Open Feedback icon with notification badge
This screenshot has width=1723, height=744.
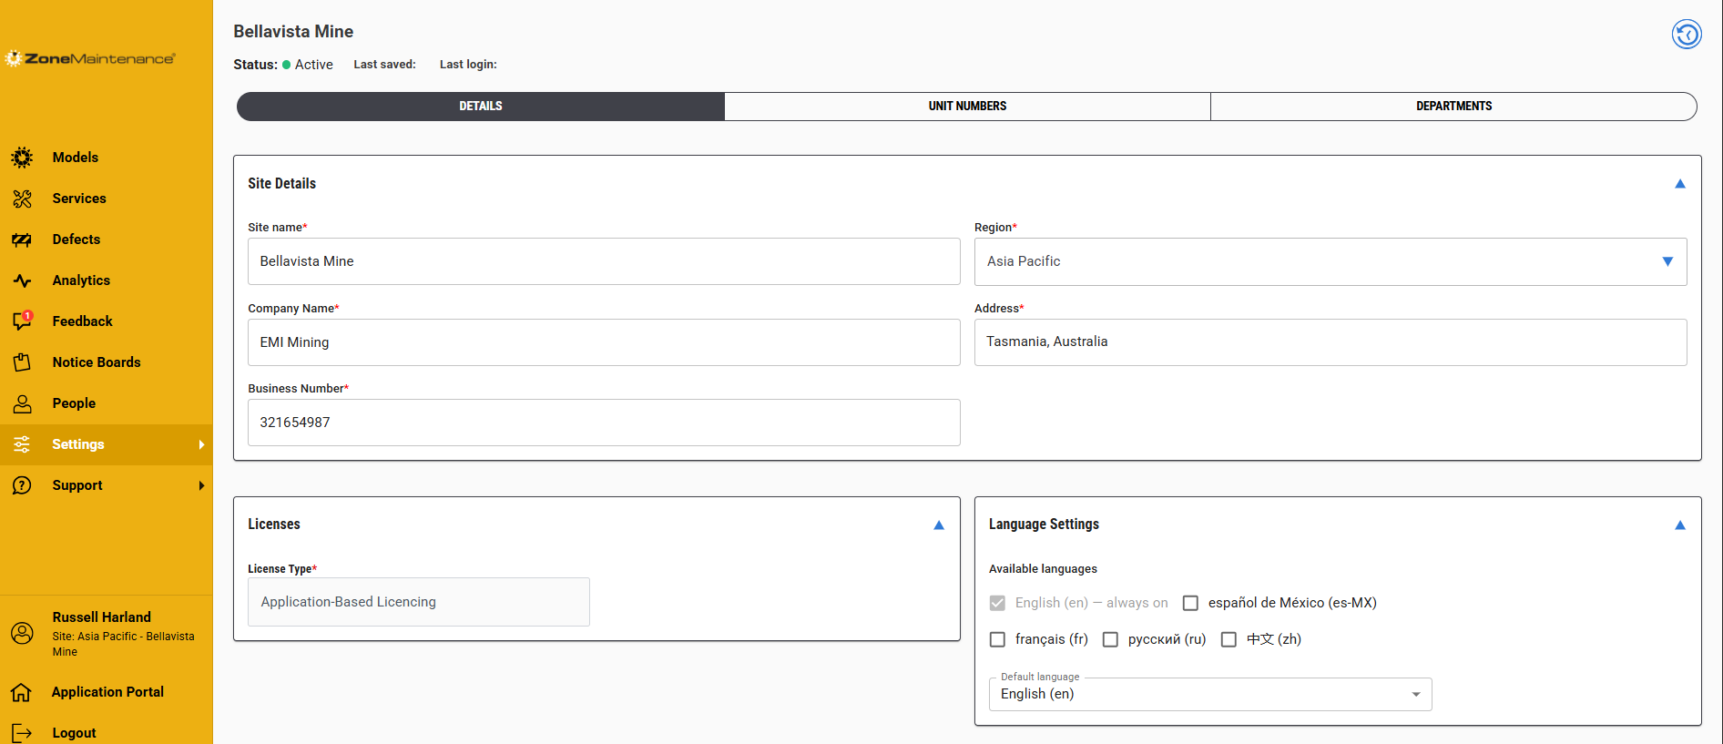tap(23, 321)
